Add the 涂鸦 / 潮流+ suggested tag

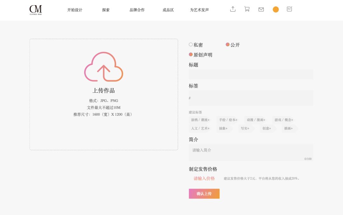click(x=200, y=120)
